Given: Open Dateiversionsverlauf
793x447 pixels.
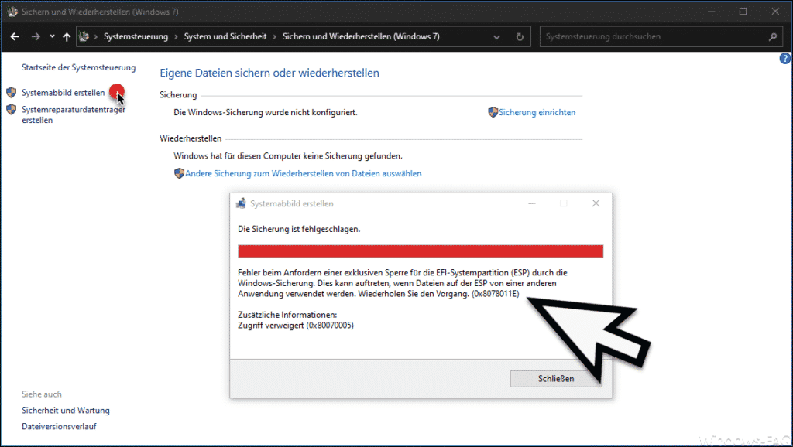Looking at the screenshot, I should coord(59,426).
